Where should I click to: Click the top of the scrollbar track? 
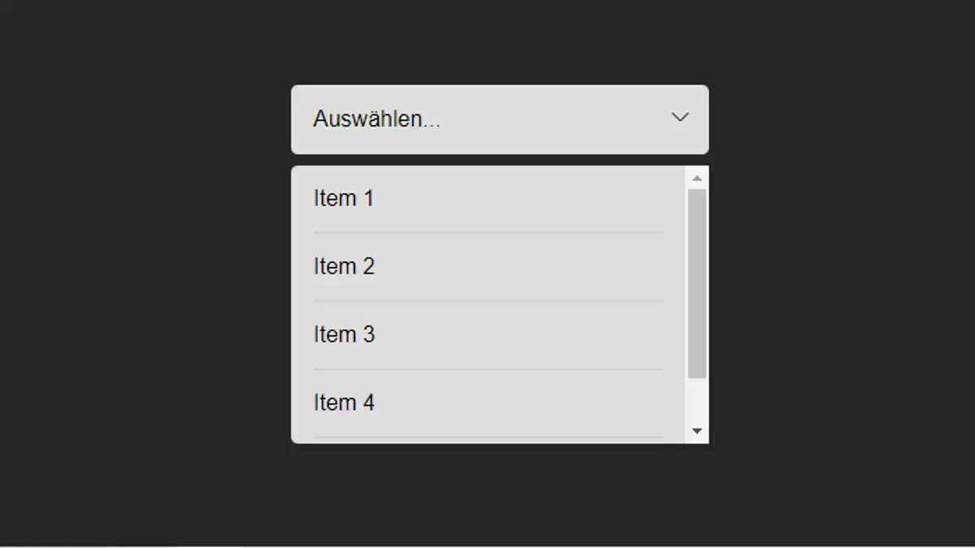pyautogui.click(x=697, y=191)
